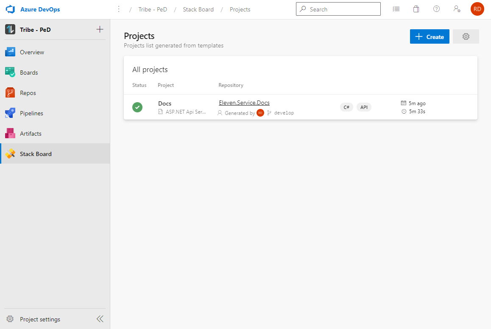Open the work items list icon

click(396, 9)
